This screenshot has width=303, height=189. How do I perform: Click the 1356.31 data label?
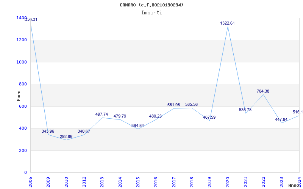click(30, 20)
